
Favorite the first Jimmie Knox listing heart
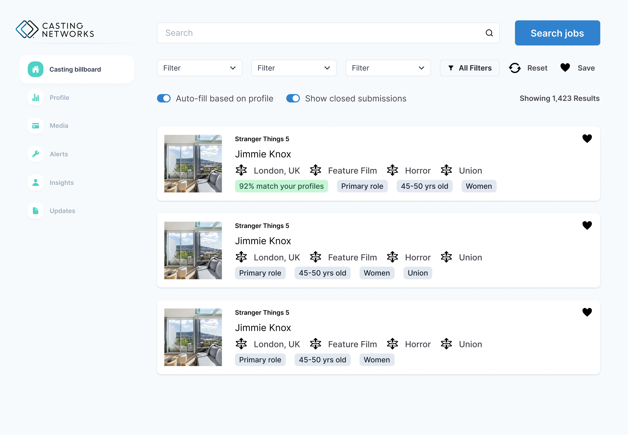[x=587, y=139]
